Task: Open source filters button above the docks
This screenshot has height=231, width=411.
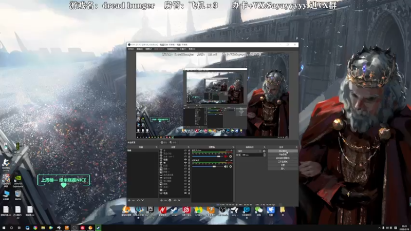Action: 173,143
